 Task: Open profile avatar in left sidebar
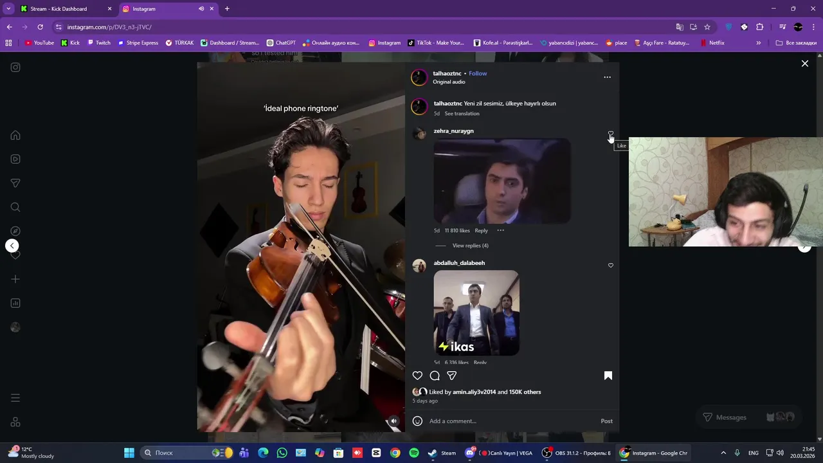[15, 327]
